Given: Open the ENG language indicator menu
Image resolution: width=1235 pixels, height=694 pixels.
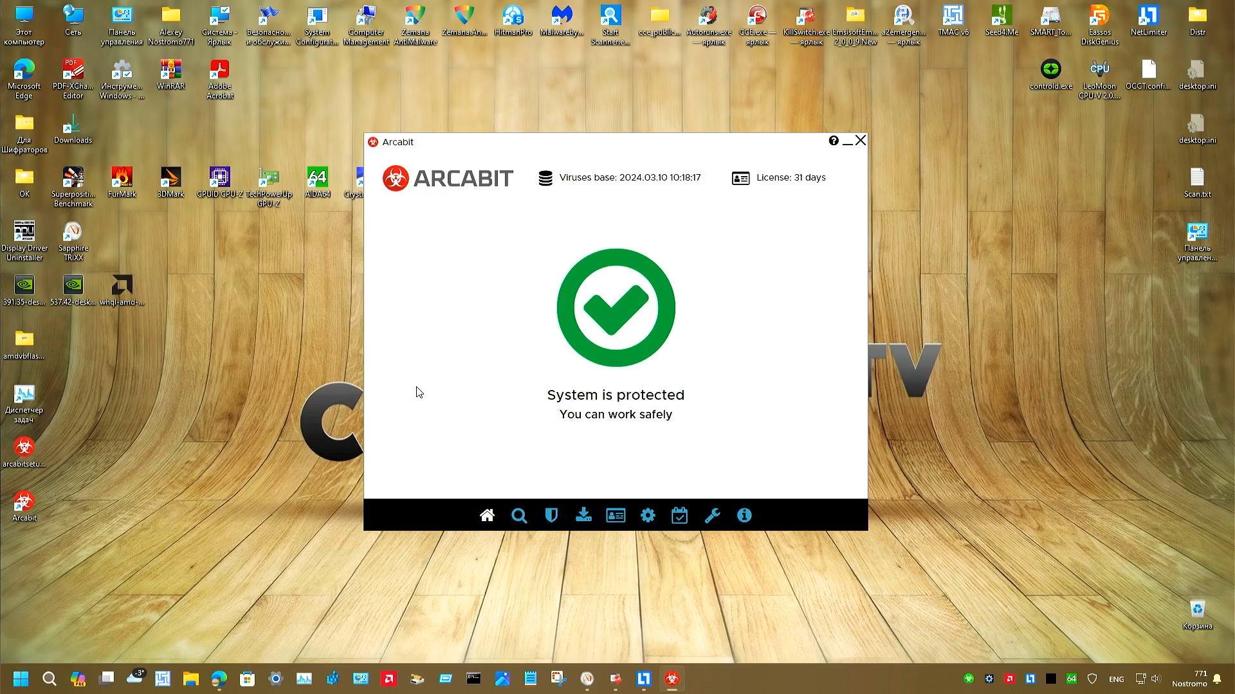Looking at the screenshot, I should pyautogui.click(x=1116, y=679).
